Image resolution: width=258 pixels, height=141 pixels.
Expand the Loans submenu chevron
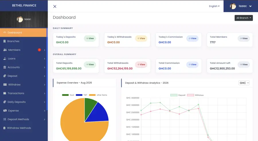coord(44,59)
